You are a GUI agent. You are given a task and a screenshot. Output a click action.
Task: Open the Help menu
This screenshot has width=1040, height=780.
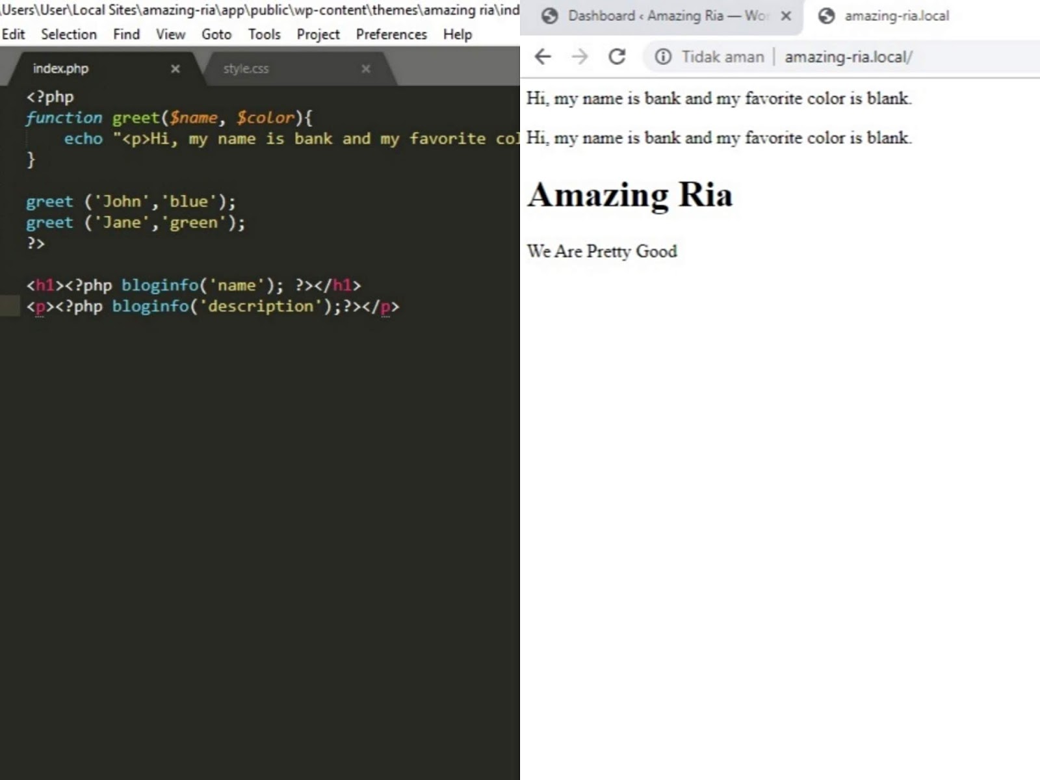click(x=458, y=34)
